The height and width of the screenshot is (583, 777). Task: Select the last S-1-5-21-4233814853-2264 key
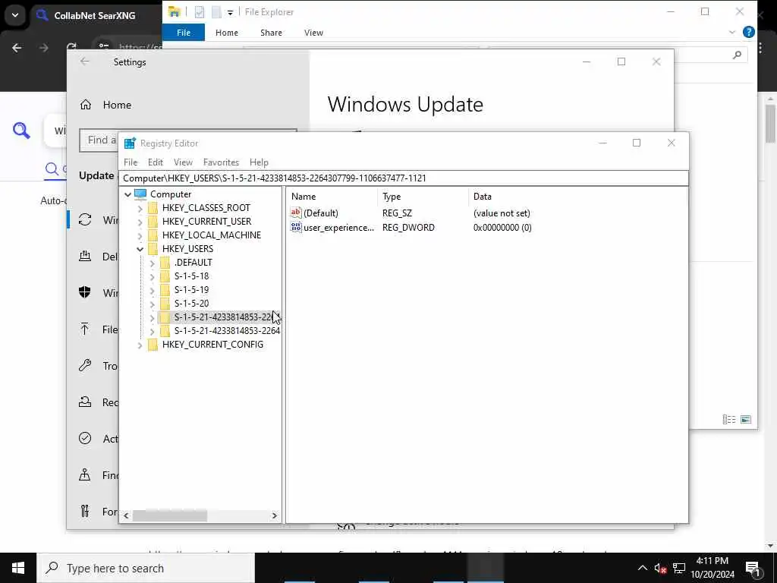(227, 331)
